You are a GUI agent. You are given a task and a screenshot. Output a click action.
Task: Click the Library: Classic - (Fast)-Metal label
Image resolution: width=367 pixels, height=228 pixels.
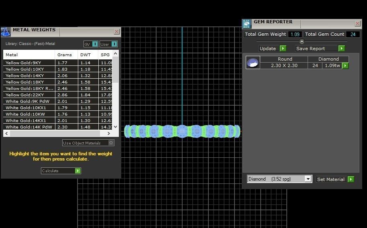(x=30, y=43)
